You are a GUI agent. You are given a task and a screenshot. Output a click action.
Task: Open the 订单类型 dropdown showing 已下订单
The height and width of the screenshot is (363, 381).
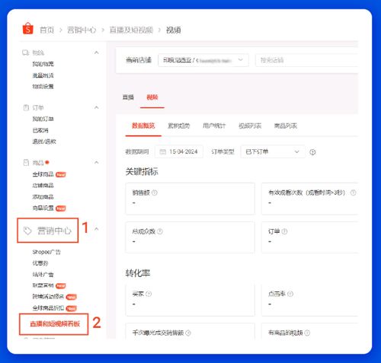tap(273, 151)
